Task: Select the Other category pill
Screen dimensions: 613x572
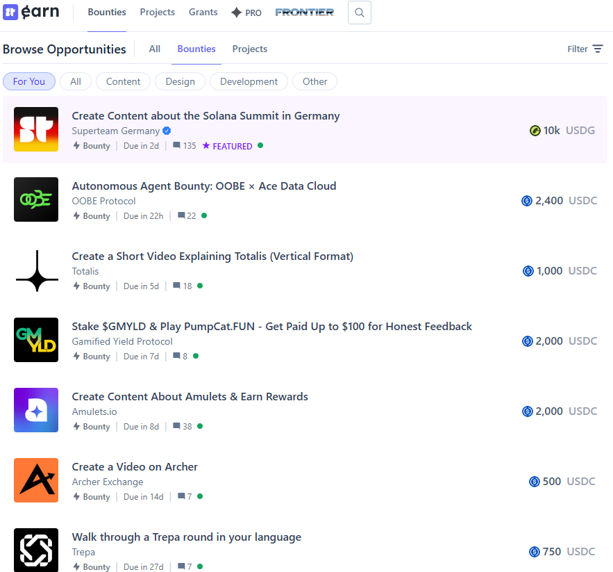Action: tap(314, 81)
